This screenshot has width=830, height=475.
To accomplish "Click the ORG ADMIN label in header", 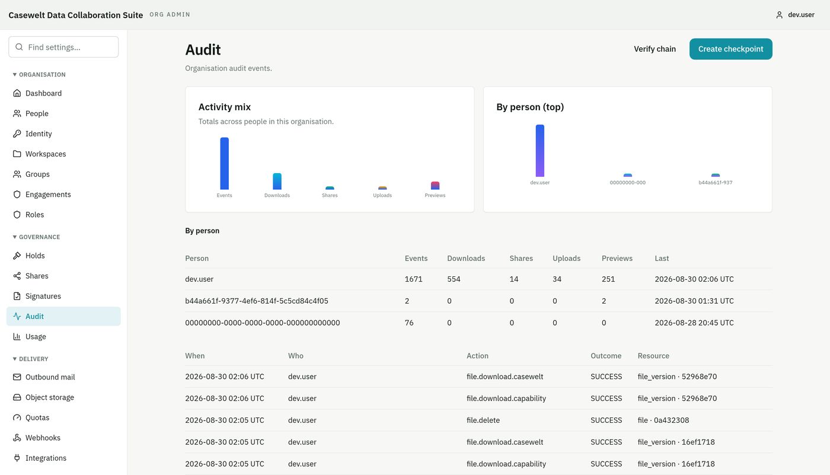I will (x=170, y=15).
